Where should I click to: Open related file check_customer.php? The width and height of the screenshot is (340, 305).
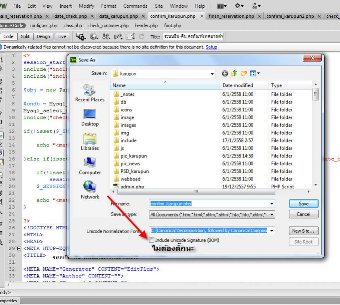(108, 25)
